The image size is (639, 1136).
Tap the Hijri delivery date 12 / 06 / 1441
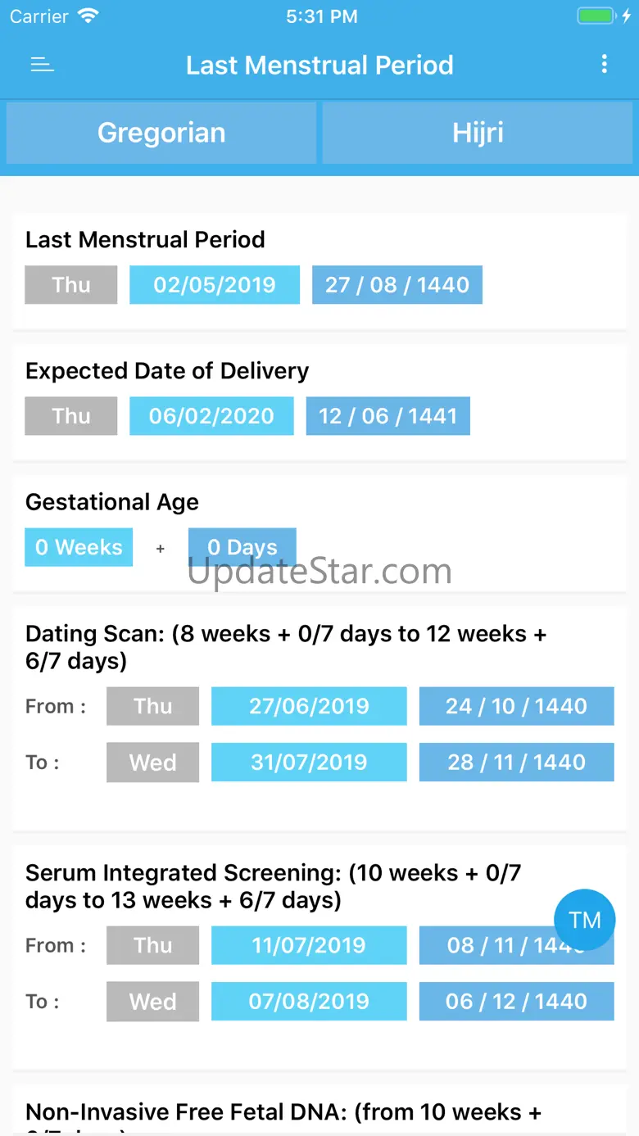pos(388,416)
